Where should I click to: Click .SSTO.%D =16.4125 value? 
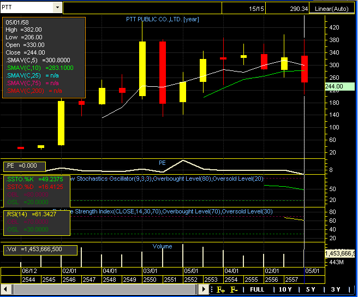tap(34, 187)
